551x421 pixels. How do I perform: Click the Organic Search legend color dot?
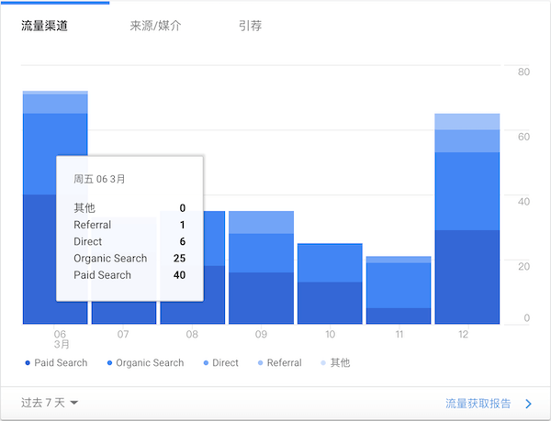click(x=109, y=363)
